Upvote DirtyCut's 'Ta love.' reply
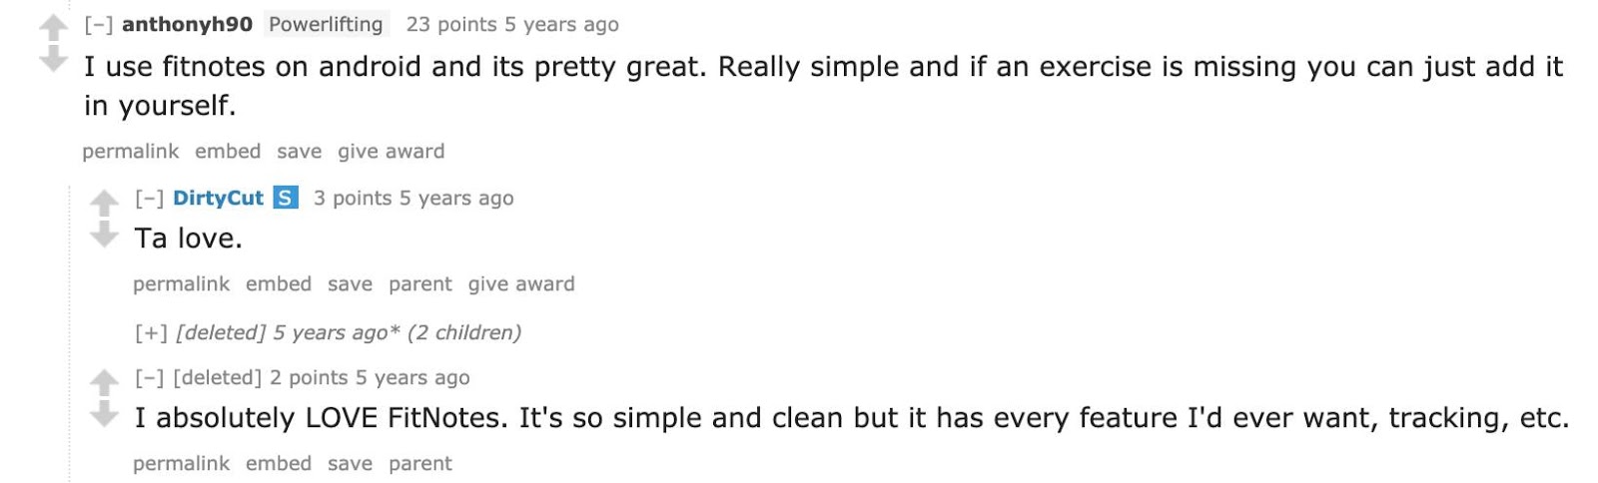This screenshot has width=1598, height=483. pyautogui.click(x=104, y=204)
